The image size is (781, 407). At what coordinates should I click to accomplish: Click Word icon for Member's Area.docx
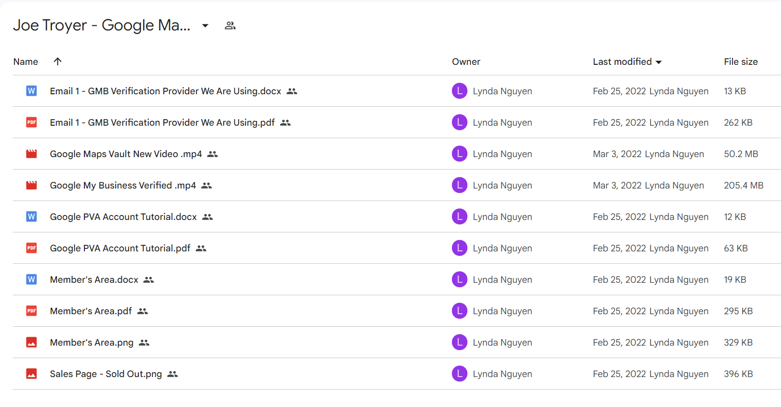tap(31, 279)
